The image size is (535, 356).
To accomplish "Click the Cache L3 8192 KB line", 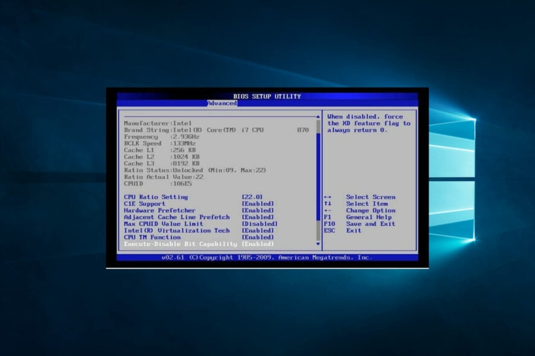I will click(161, 164).
